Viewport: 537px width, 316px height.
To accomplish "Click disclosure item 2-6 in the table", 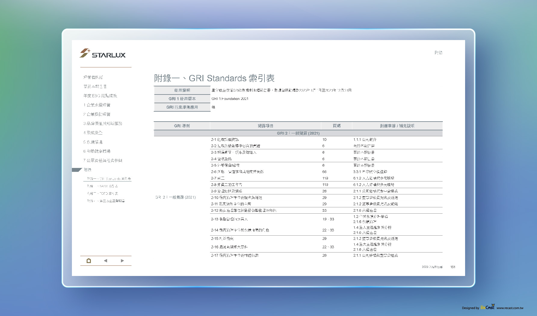I will pos(237,172).
